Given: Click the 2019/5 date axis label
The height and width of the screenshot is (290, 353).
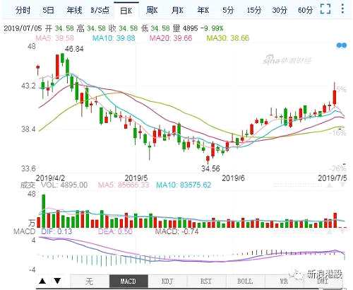Looking at the screenshot, I should point(136,178).
